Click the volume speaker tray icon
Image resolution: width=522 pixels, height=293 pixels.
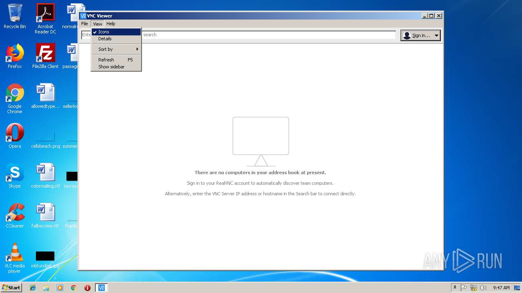(x=483, y=288)
